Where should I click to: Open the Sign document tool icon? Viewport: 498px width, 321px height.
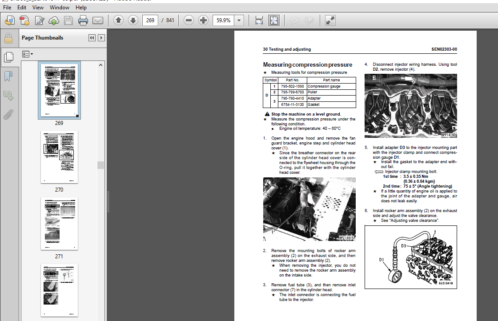click(x=40, y=20)
